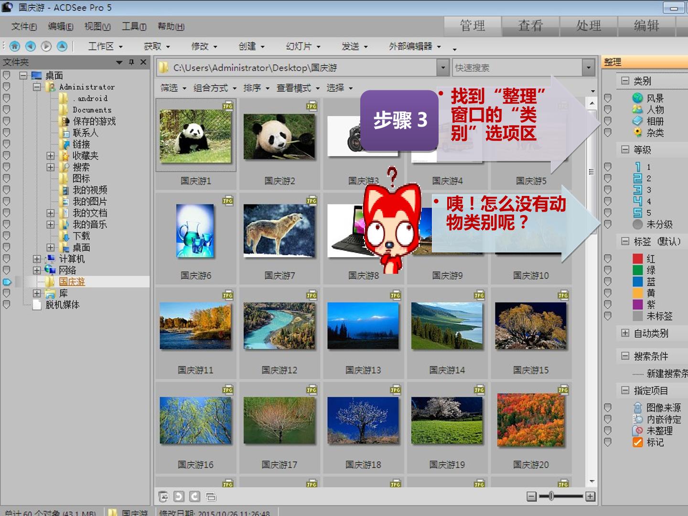Go back with the blue left arrow icon

(x=31, y=46)
